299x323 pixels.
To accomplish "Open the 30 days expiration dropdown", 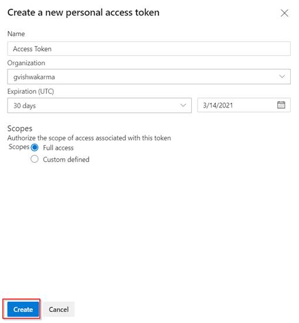I will [99, 106].
